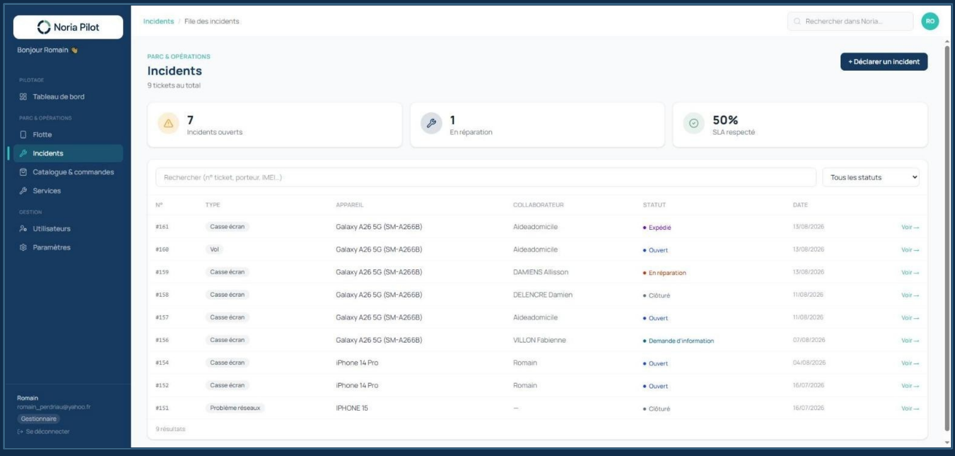Image resolution: width=955 pixels, height=456 pixels.
Task: Click the checkmark icon on SLA respecté card
Action: click(x=694, y=123)
